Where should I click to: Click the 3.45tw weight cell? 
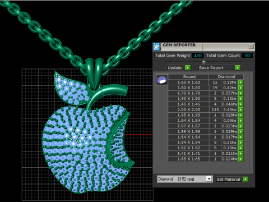coord(230,109)
